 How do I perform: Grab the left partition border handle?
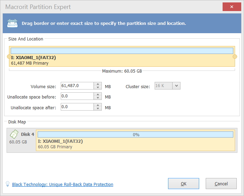[9, 57]
